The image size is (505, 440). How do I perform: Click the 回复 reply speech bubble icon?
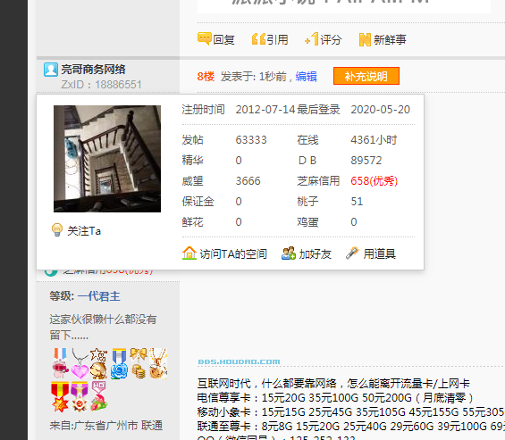point(204,39)
